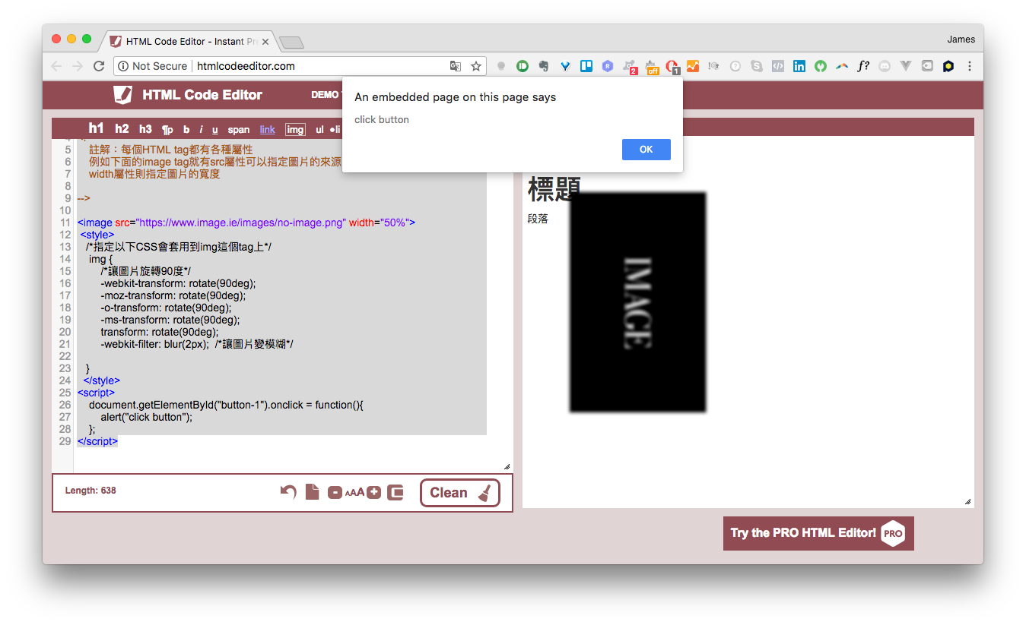Screen dimensions: 1026x625
Task: Open Chrome three-dot menu
Action: click(969, 66)
